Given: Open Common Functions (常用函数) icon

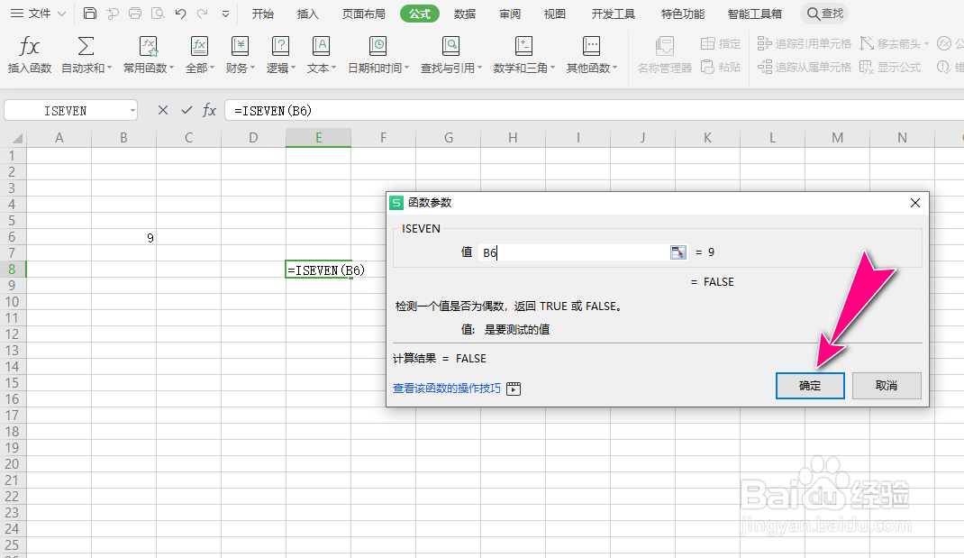Looking at the screenshot, I should click(148, 46).
